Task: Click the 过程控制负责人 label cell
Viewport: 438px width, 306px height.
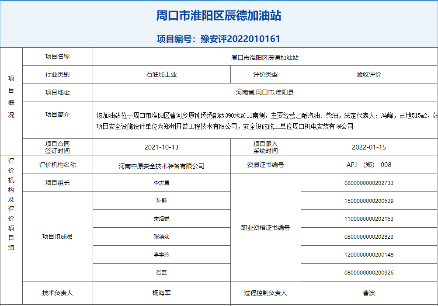Action: click(x=266, y=293)
